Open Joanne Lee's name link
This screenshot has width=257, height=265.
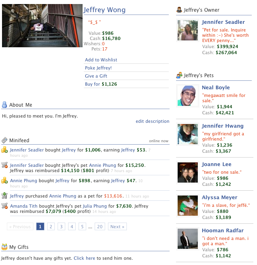click(x=217, y=164)
